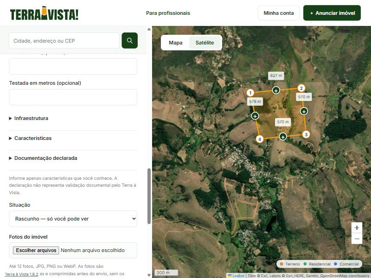
Task: Select polygon vertex marker 3
Action: tap(306, 134)
